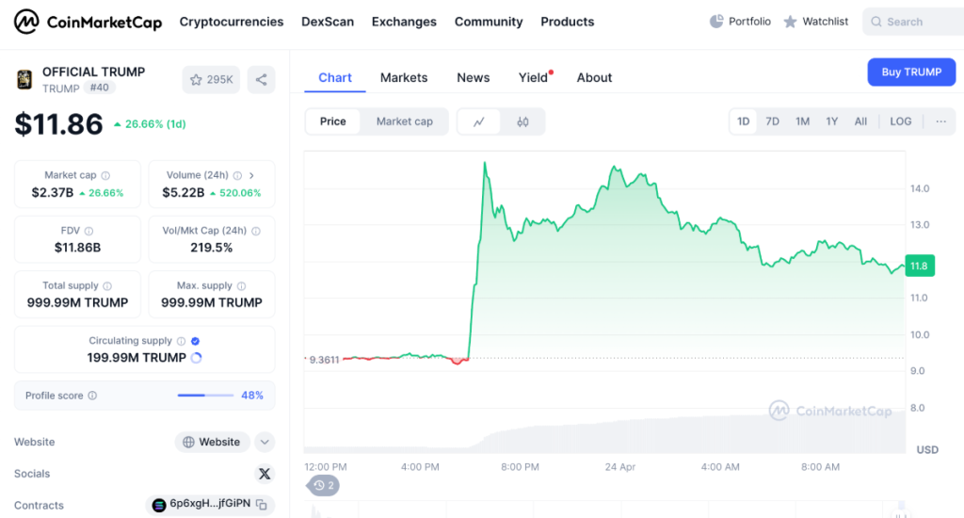Viewport: 964px width, 518px height.
Task: Select the Price chart toggle
Action: 332,121
